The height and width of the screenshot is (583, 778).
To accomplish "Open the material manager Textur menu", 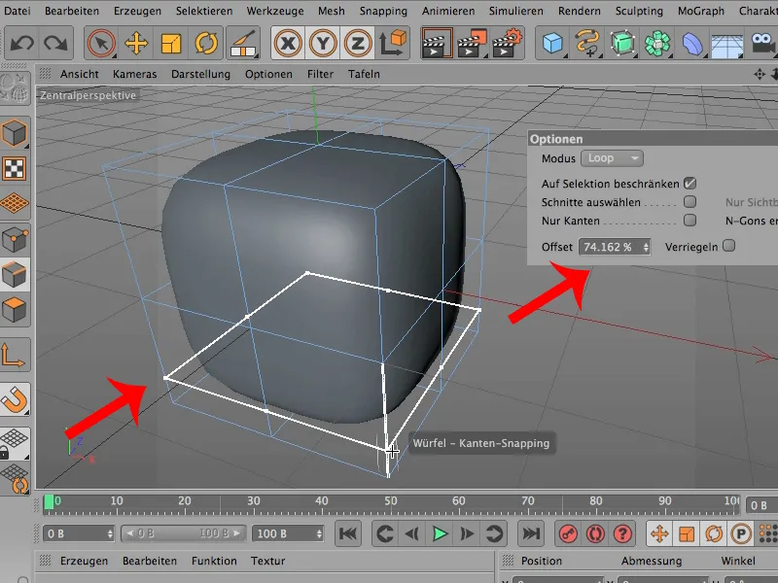I will tap(268, 562).
